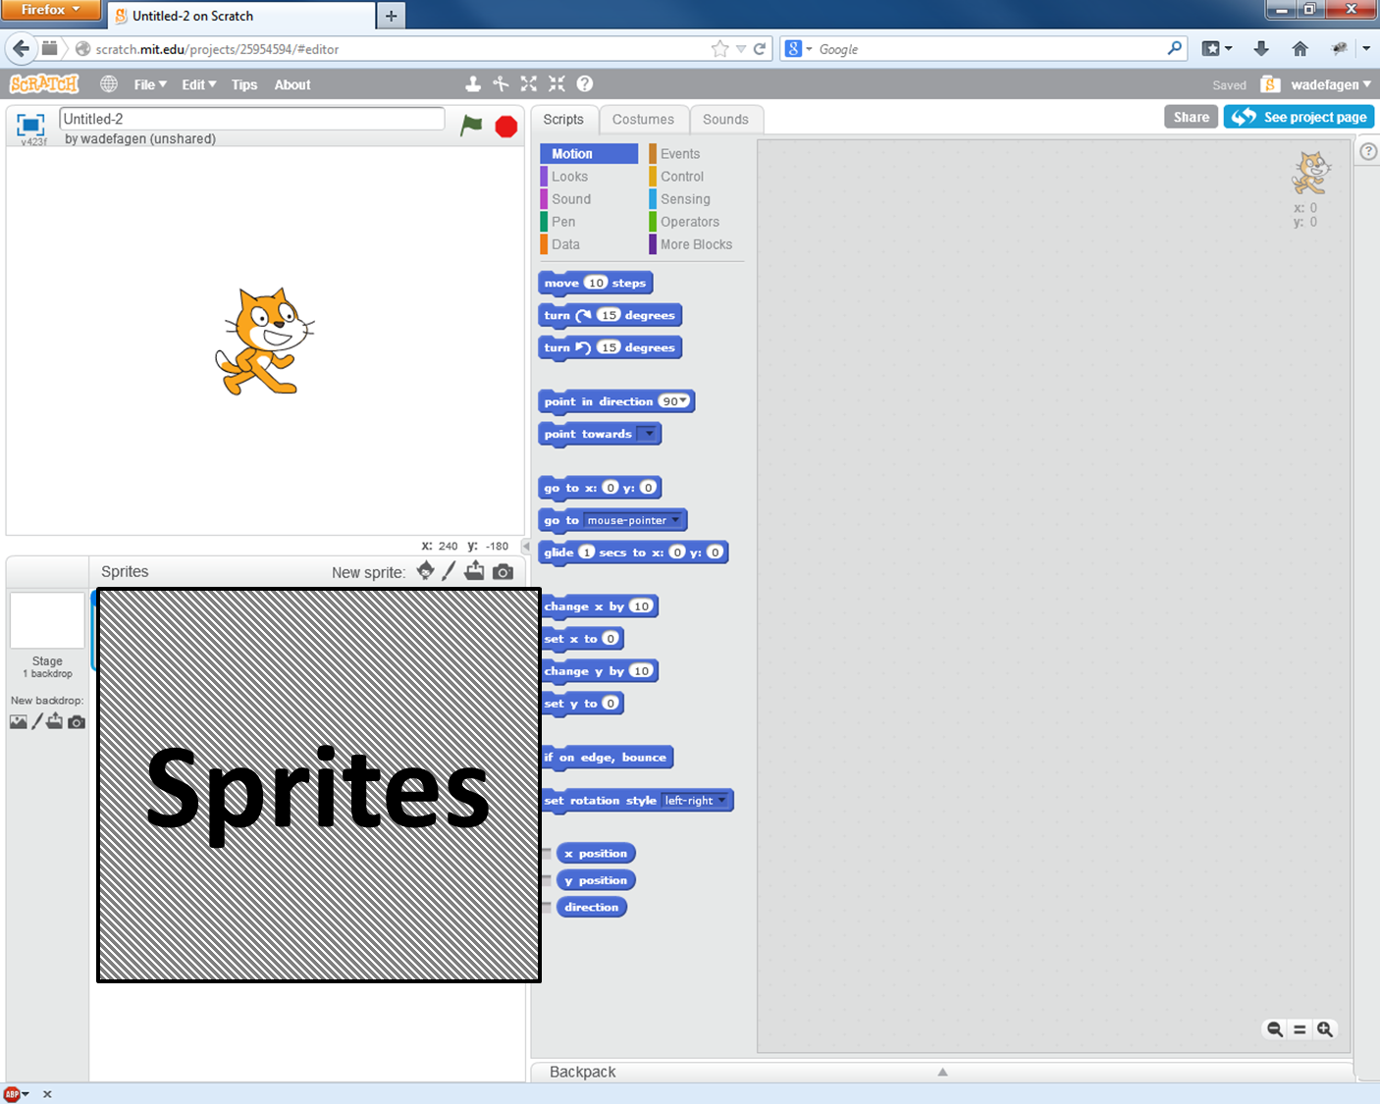The height and width of the screenshot is (1104, 1380).
Task: Tick the direction reporter checkbox
Action: point(547,907)
